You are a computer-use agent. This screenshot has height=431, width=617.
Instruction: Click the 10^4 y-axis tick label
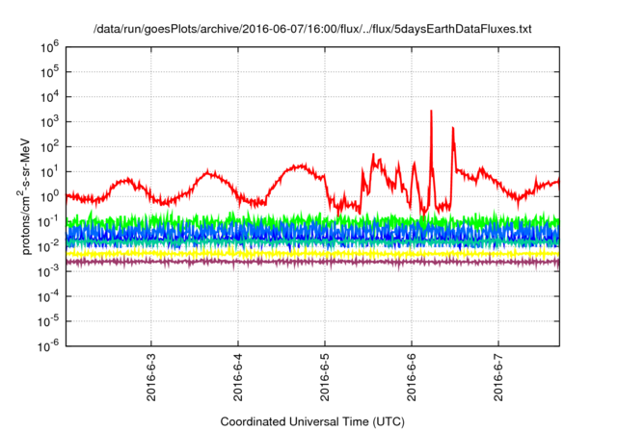point(49,96)
